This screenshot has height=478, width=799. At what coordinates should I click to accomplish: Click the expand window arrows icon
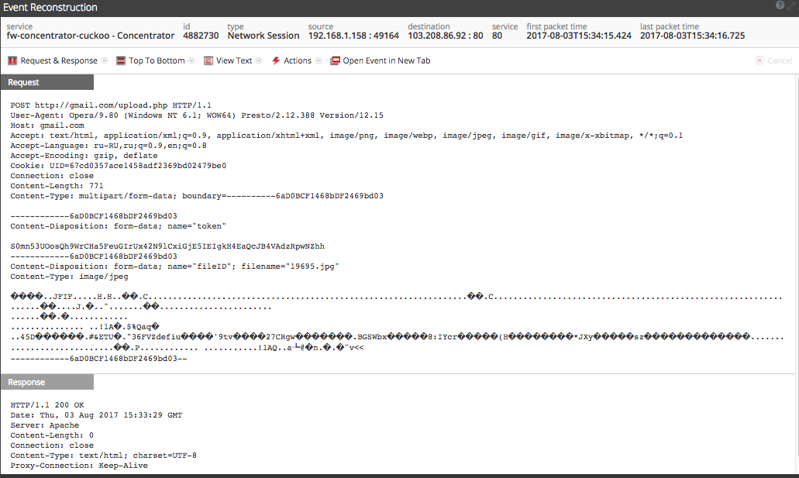point(790,5)
